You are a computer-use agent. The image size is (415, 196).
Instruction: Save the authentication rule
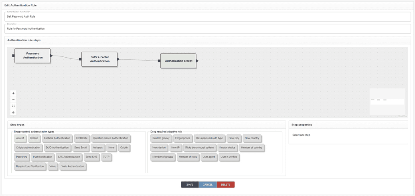(x=190, y=184)
